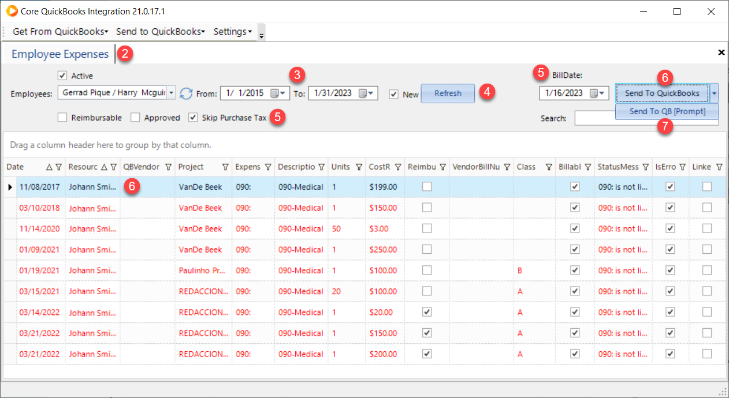
Task: Toggle Billable checkbox in the 11/08/2017 row
Action: 575,186
